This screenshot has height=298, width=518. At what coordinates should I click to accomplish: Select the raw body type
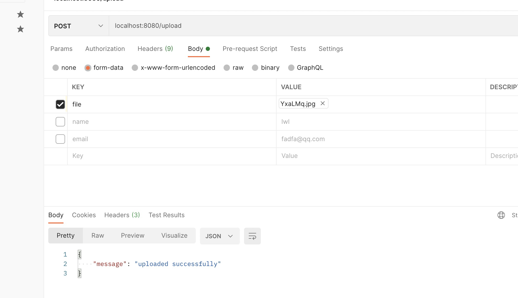coord(234,68)
